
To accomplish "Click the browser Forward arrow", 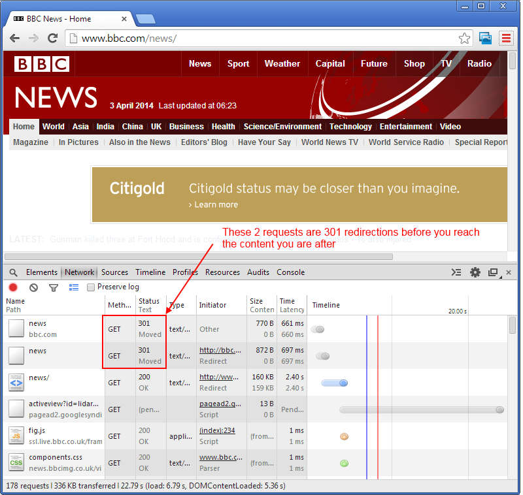I will [34, 39].
